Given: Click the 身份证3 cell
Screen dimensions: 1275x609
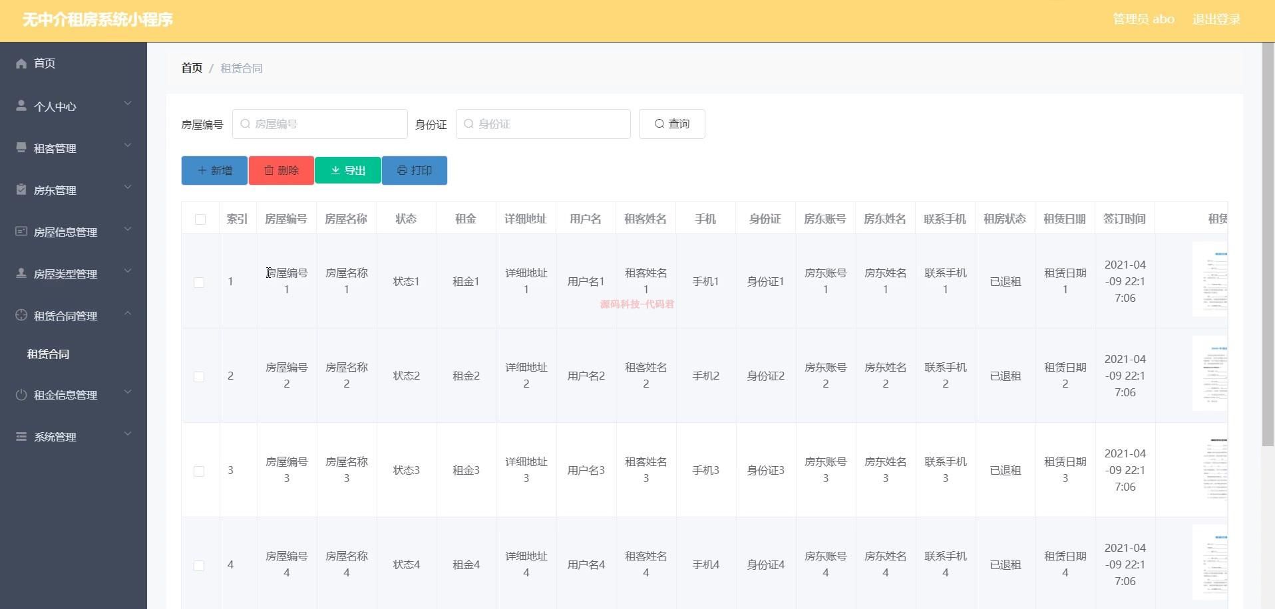Looking at the screenshot, I should (x=765, y=470).
